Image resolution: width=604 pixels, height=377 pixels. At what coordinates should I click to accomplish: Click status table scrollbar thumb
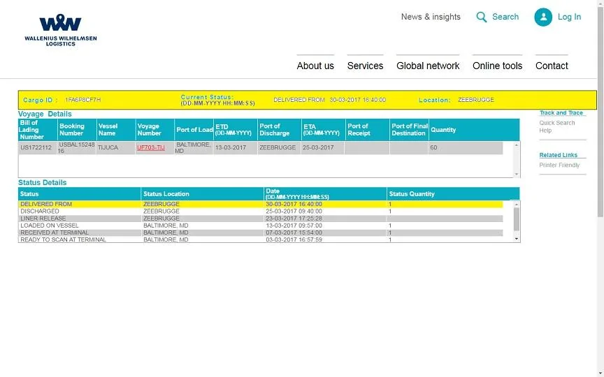[517, 219]
